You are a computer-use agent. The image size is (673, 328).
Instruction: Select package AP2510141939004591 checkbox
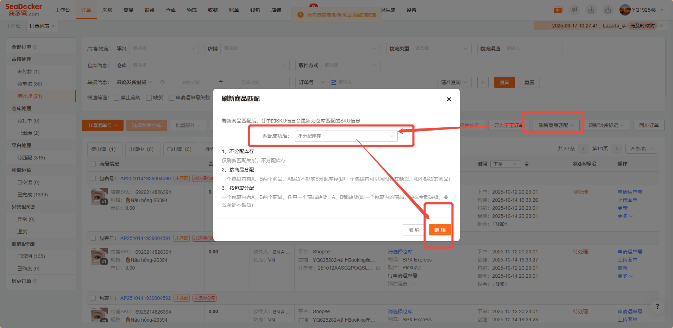(x=93, y=238)
